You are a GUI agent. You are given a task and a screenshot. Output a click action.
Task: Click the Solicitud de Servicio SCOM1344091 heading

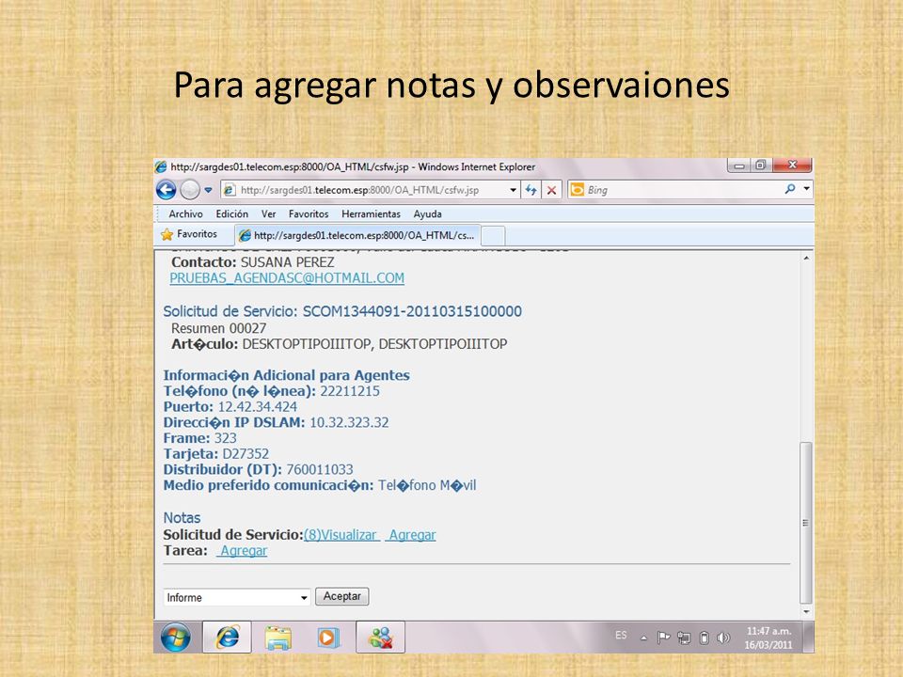342,311
